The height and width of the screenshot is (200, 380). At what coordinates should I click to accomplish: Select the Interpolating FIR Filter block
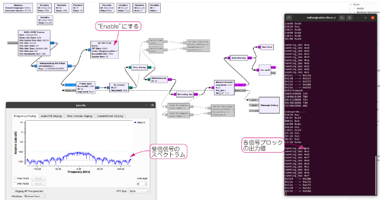point(52,66)
